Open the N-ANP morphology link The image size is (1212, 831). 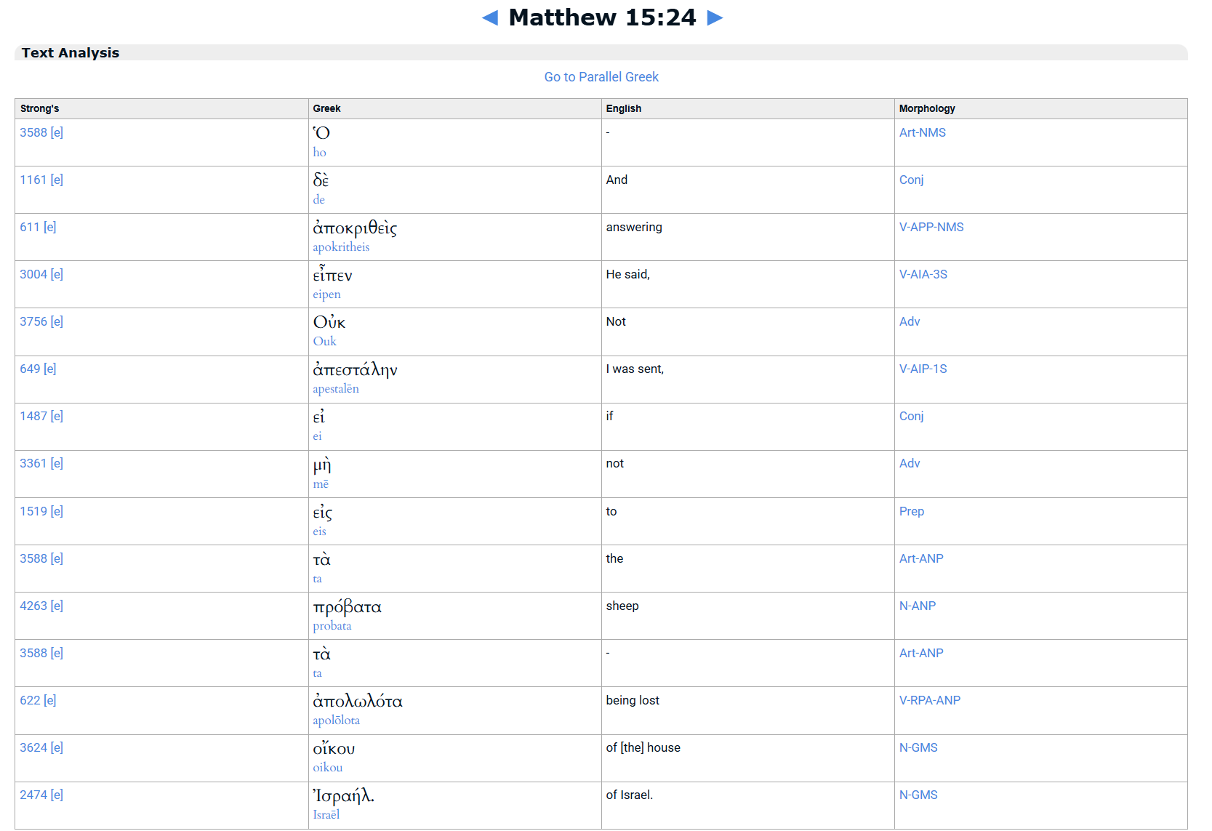[x=917, y=606]
